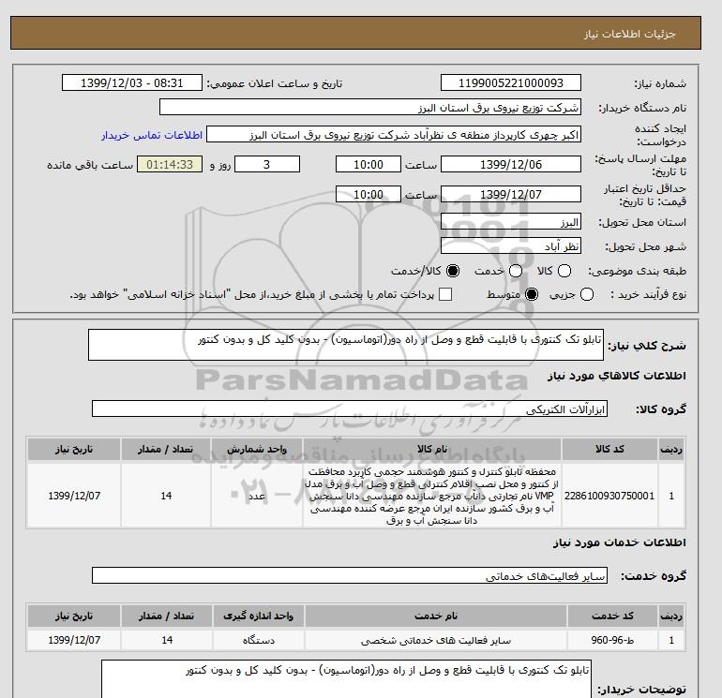Screen dimensions: 722x698
Task: Click the page title جزئیات اطلاعات نیاز
Action: [x=630, y=34]
